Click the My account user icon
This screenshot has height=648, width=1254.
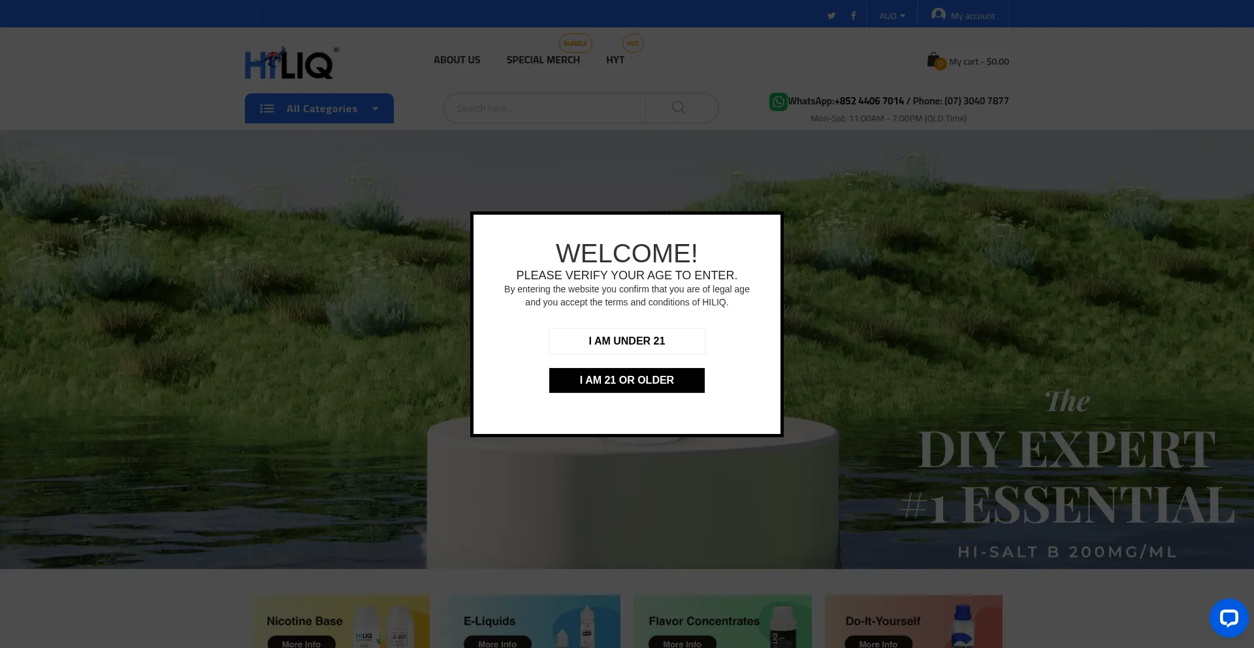click(938, 14)
